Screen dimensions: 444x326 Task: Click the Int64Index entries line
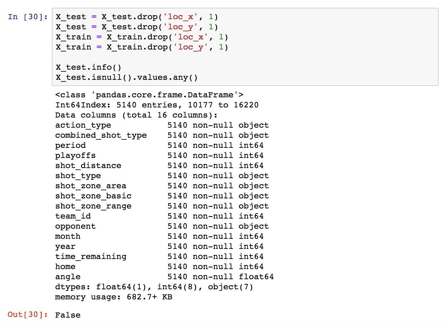(x=157, y=105)
